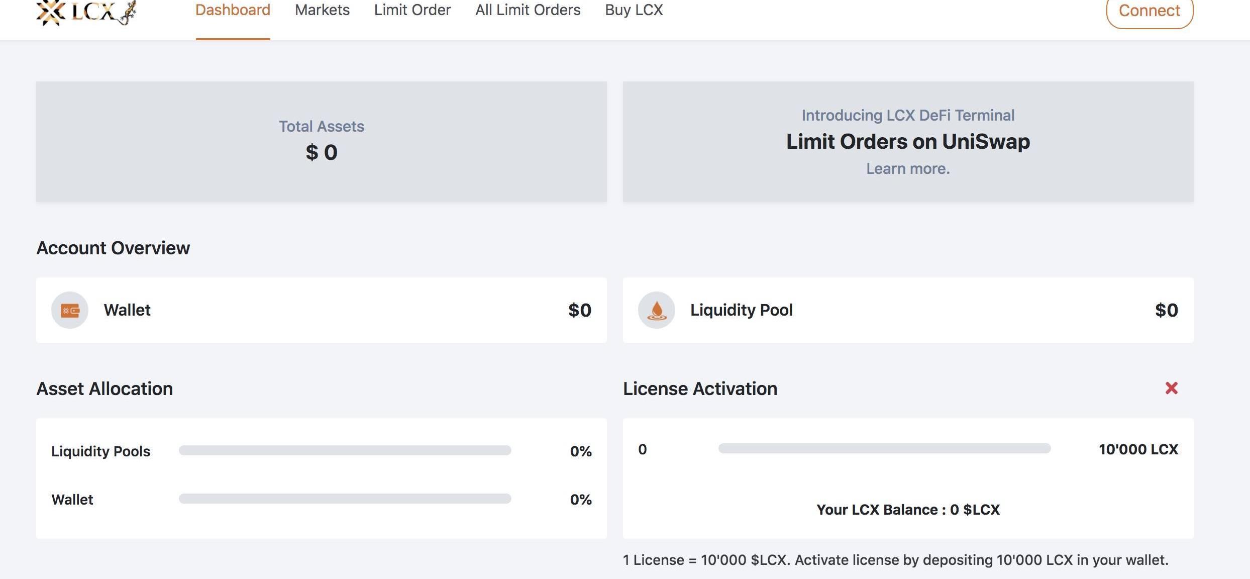Click 'Liquidity Pools' label in Asset Allocation
Image resolution: width=1250 pixels, height=579 pixels.
pos(100,451)
